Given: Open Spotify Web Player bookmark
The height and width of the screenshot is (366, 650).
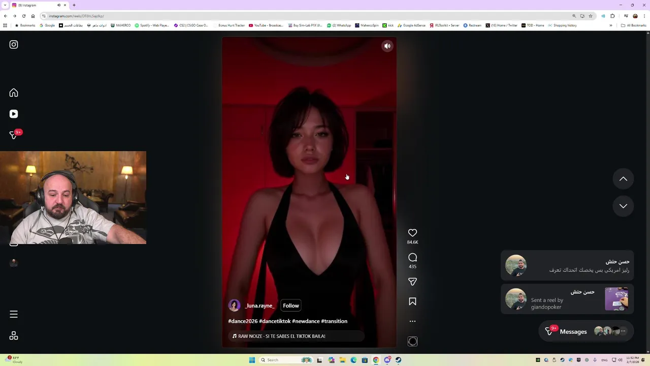Looking at the screenshot, I should tap(152, 25).
